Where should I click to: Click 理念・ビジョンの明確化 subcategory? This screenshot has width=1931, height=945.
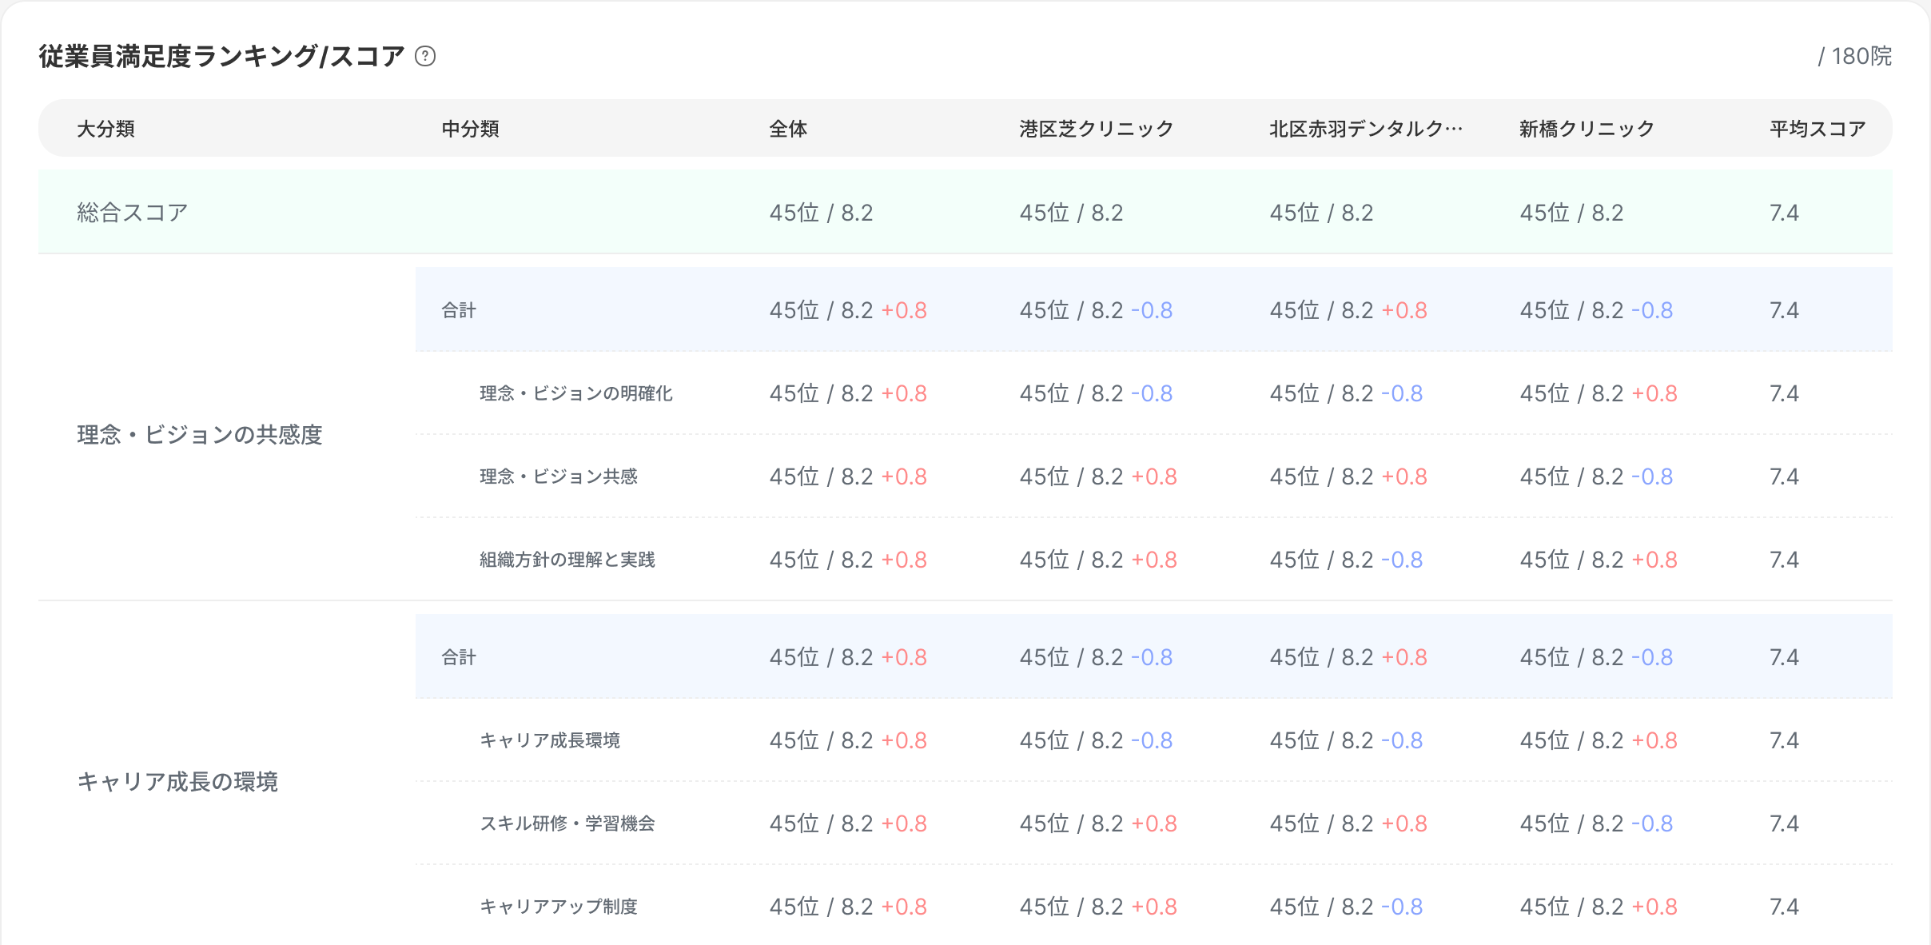pyautogui.click(x=575, y=393)
